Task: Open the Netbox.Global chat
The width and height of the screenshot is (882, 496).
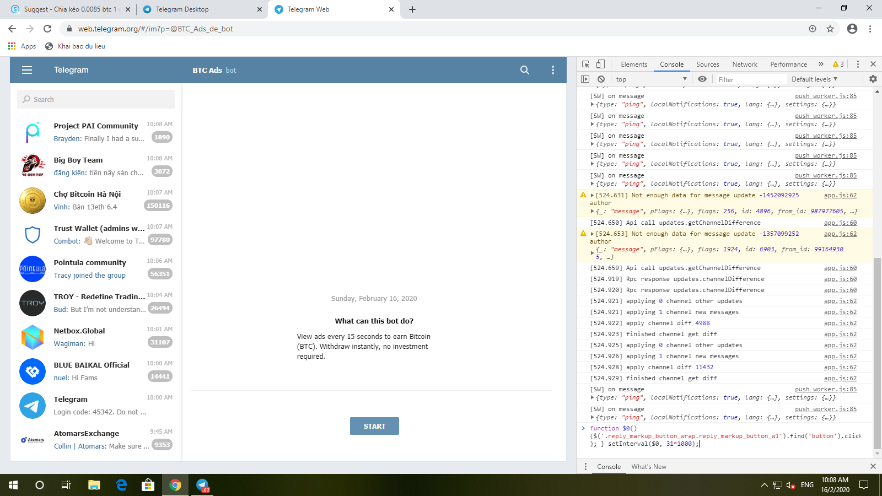Action: (96, 337)
